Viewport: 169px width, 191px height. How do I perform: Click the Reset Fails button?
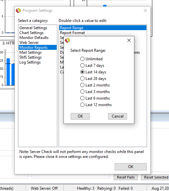pos(126,177)
